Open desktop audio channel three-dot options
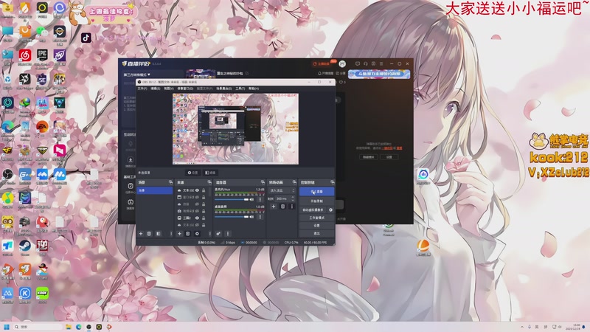The image size is (590, 332). click(x=260, y=217)
